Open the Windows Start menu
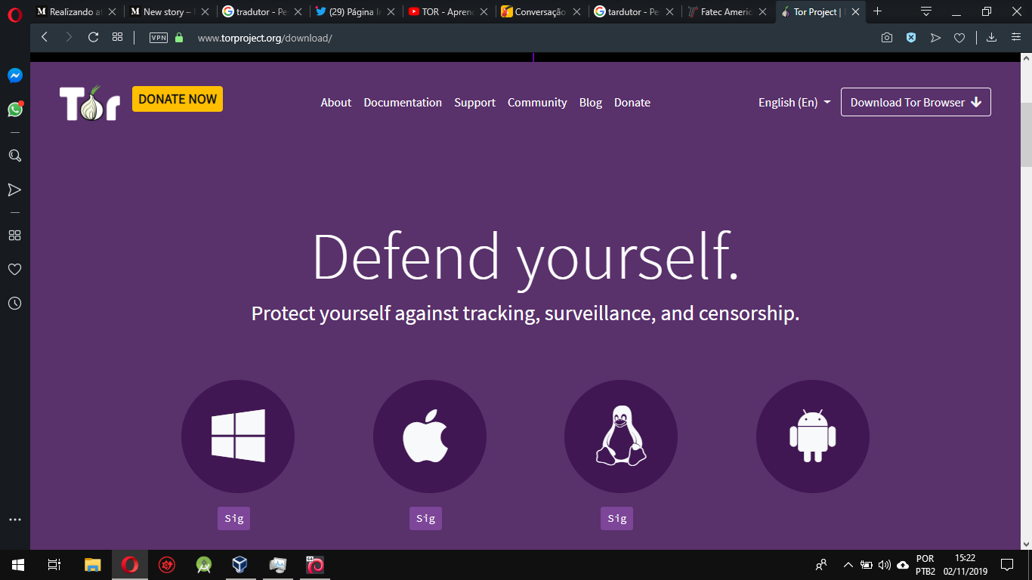 (x=18, y=564)
